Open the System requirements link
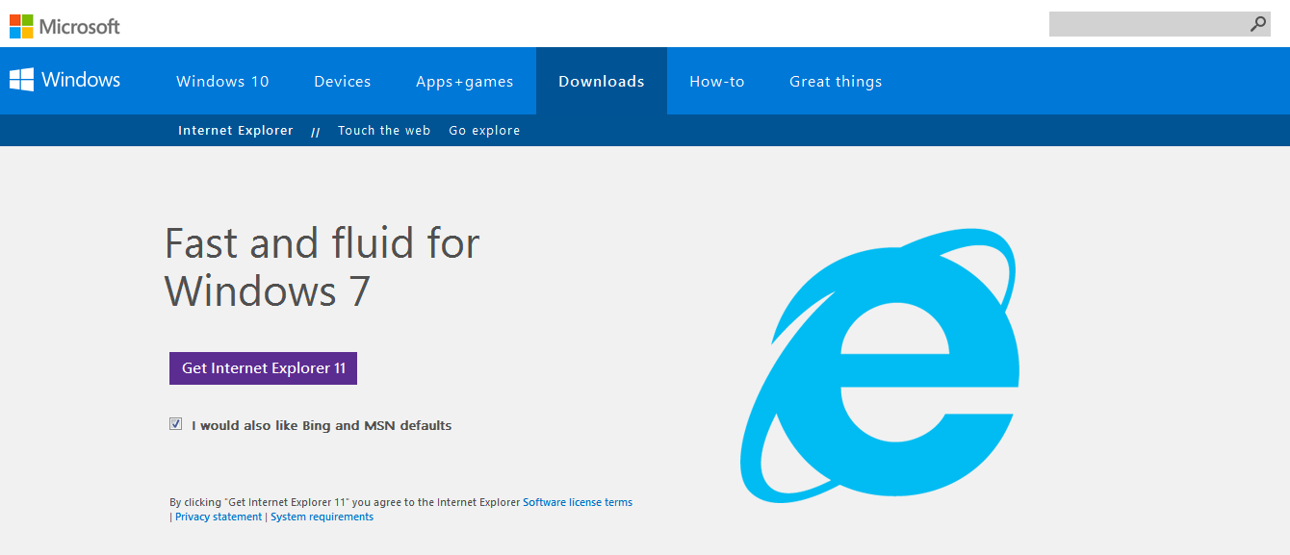The image size is (1290, 555). pos(322,517)
